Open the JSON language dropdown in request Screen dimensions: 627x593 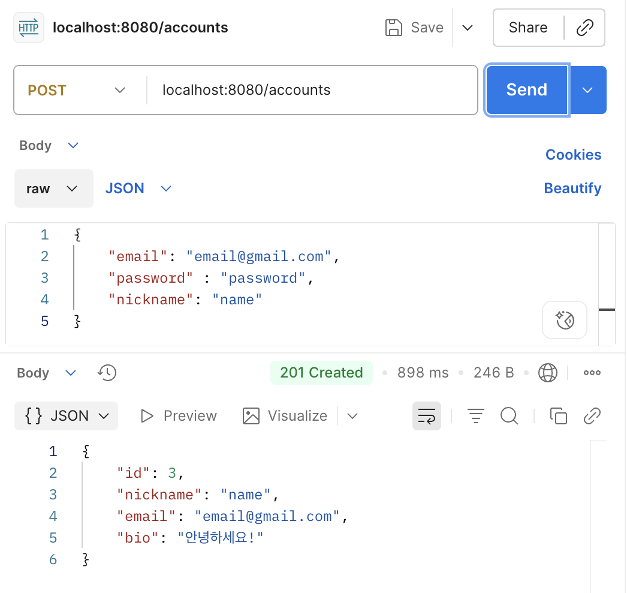138,188
